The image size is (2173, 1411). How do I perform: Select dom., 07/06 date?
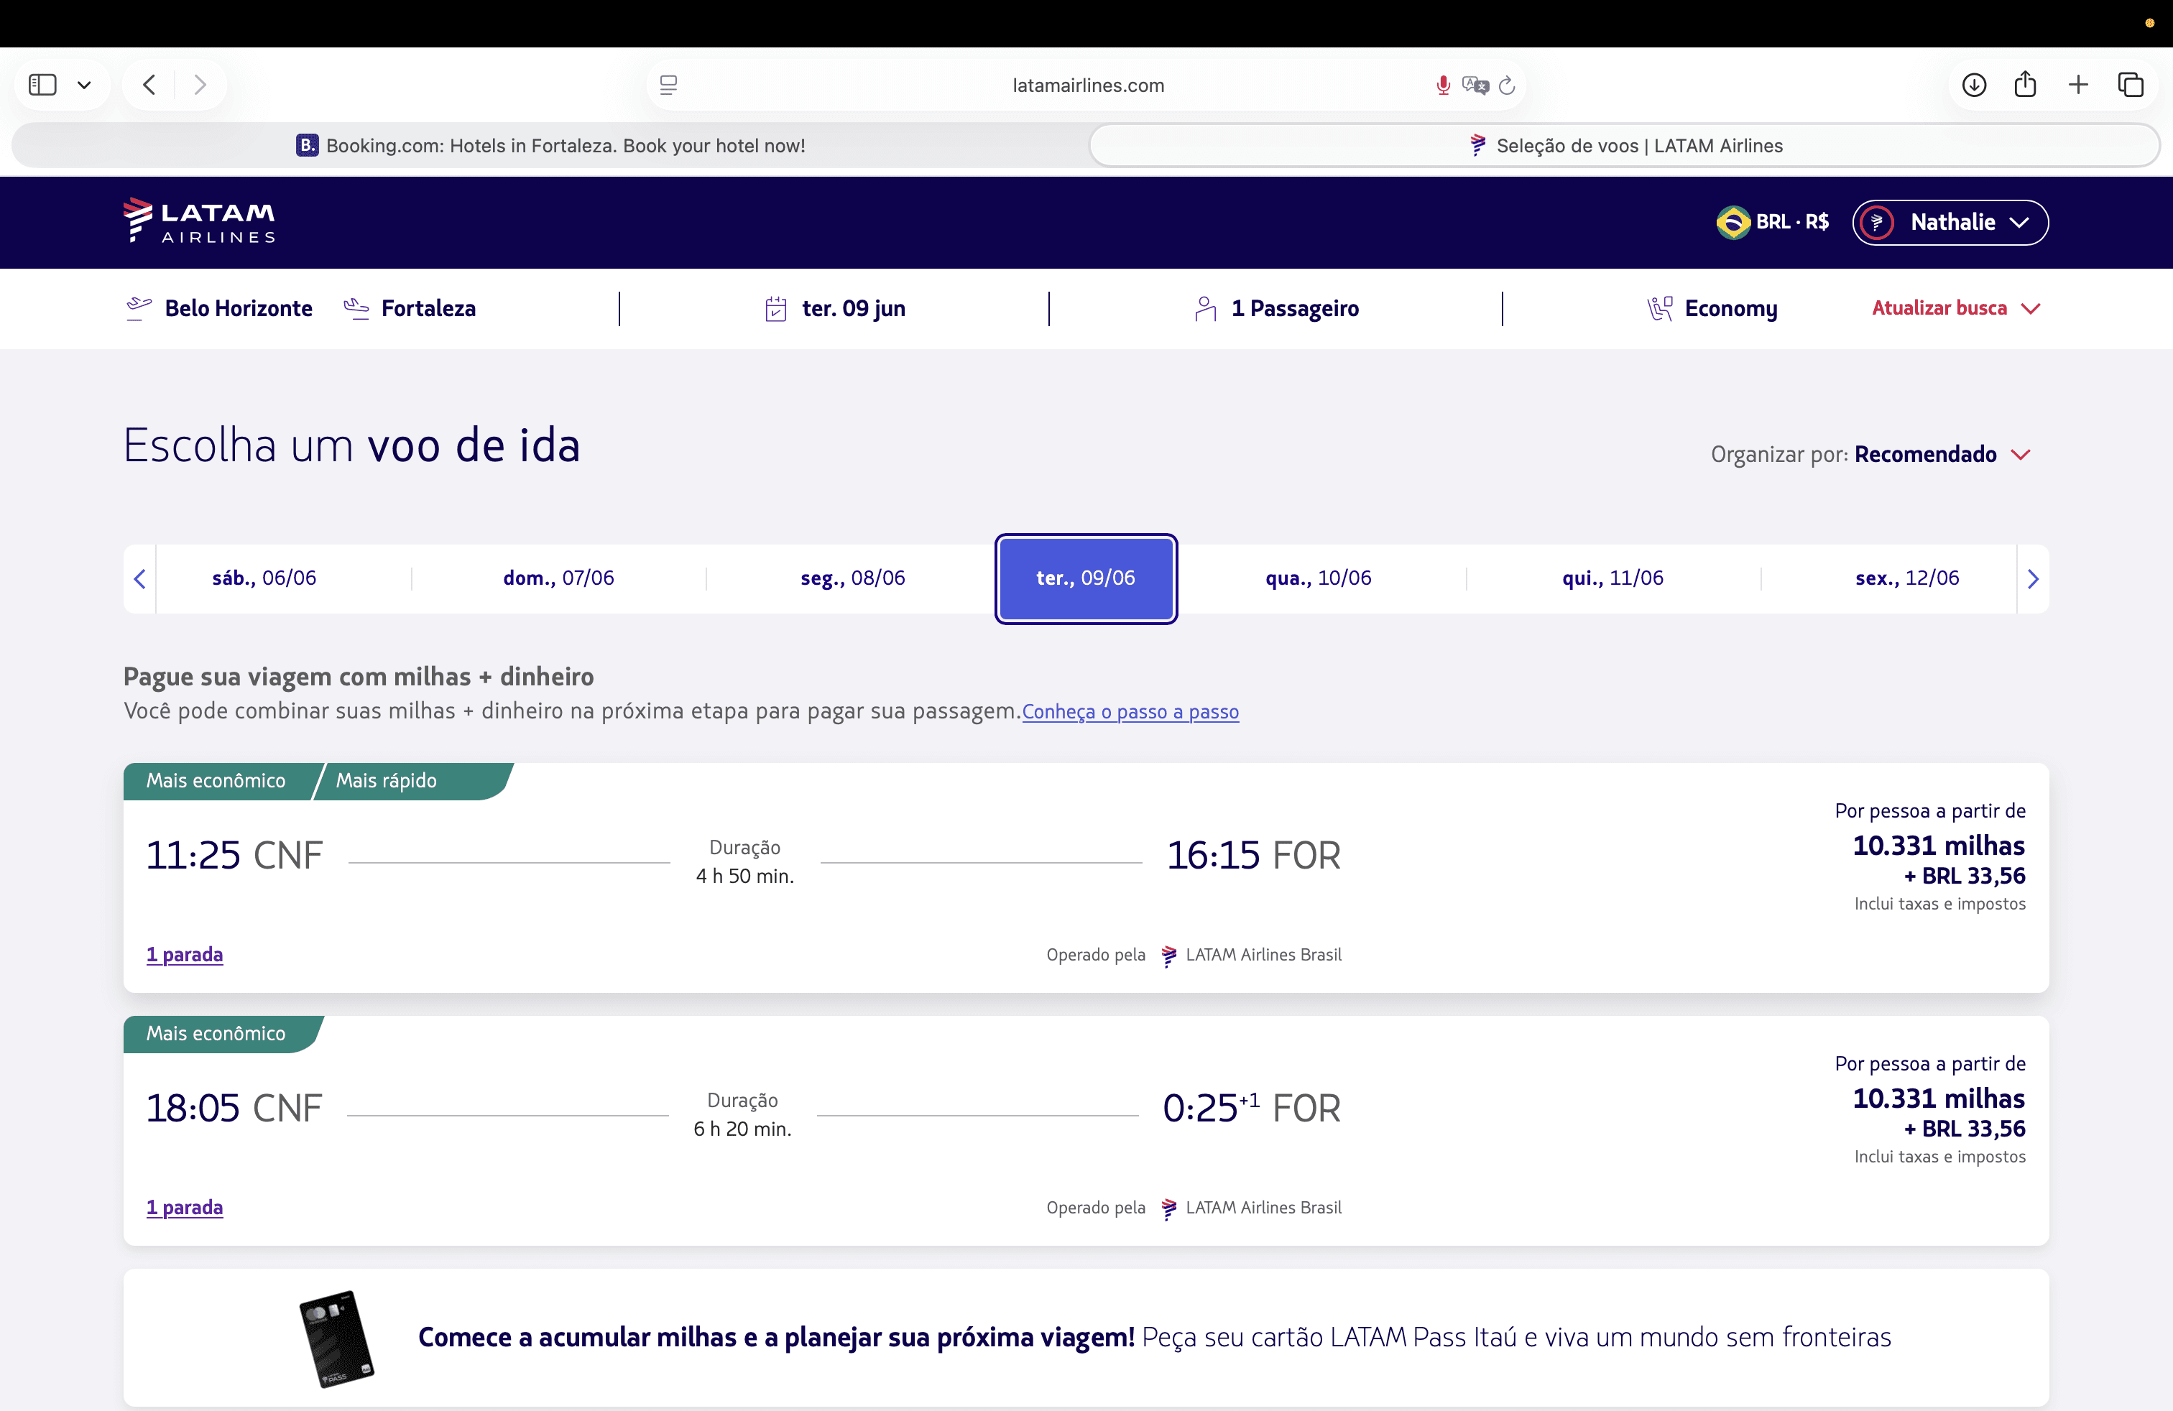click(x=559, y=578)
